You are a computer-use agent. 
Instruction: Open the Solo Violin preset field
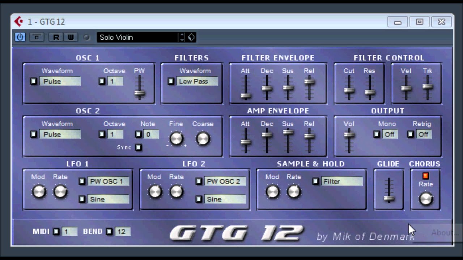[x=137, y=37]
